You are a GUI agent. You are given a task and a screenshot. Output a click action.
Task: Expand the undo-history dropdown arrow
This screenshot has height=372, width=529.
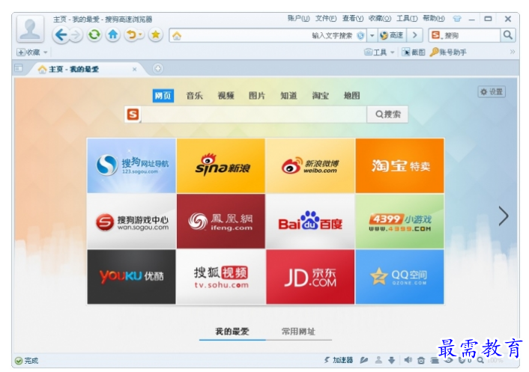(141, 34)
